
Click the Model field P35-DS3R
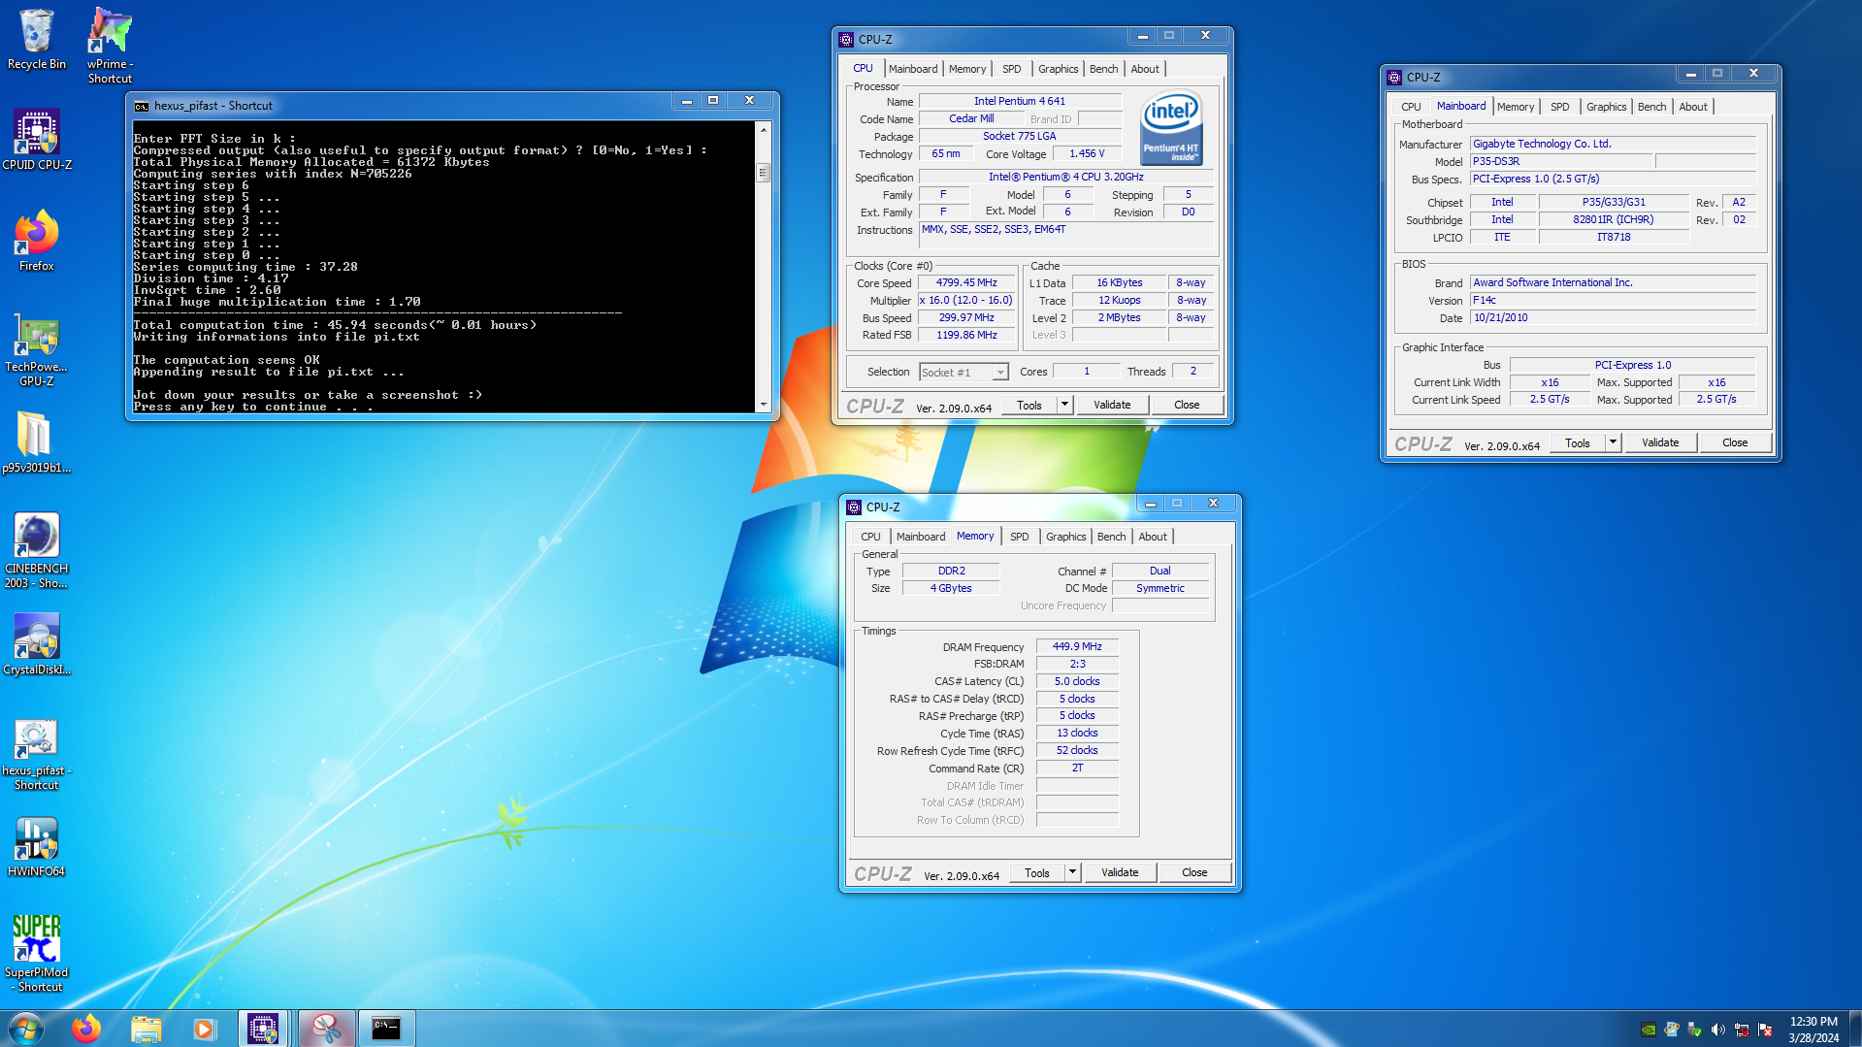click(x=1560, y=161)
